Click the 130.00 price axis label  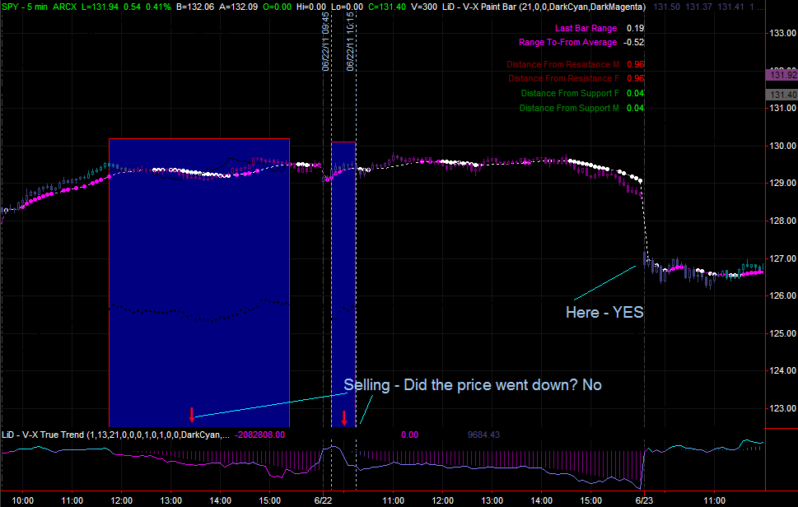coord(783,146)
